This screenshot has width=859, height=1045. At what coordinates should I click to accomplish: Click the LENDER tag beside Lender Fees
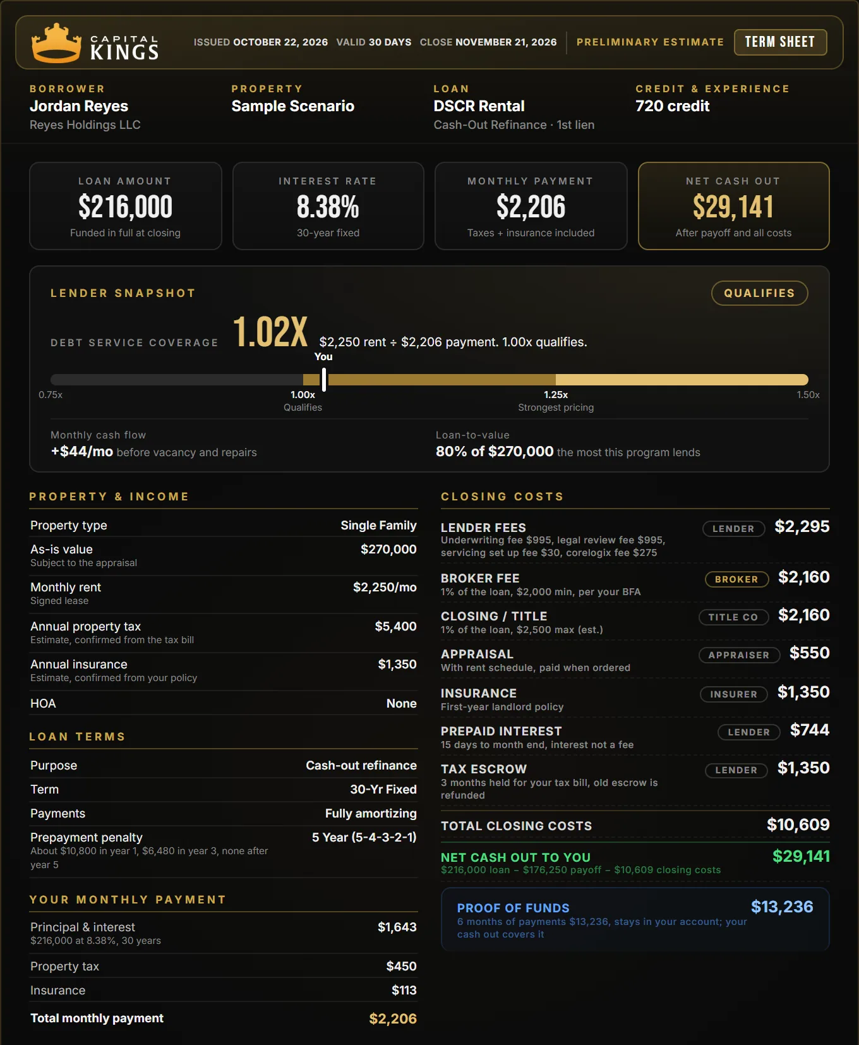(x=733, y=529)
